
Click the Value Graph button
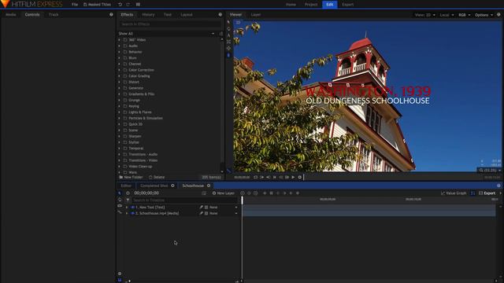click(454, 193)
